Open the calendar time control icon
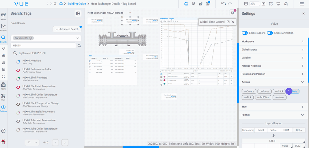309x148 pixels. (x=186, y=4)
